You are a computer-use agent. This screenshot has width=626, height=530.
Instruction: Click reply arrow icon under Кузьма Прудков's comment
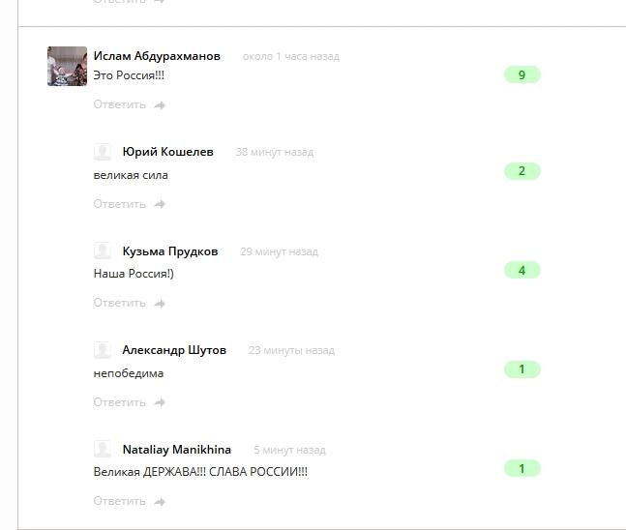pos(160,304)
